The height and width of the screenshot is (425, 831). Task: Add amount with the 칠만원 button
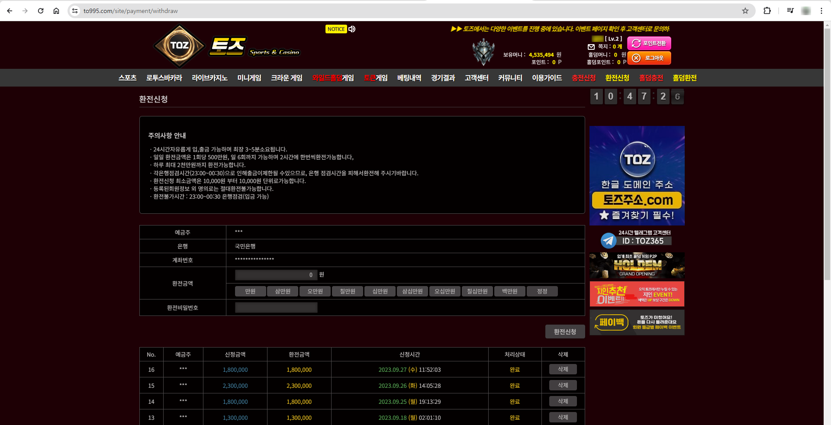(x=348, y=291)
